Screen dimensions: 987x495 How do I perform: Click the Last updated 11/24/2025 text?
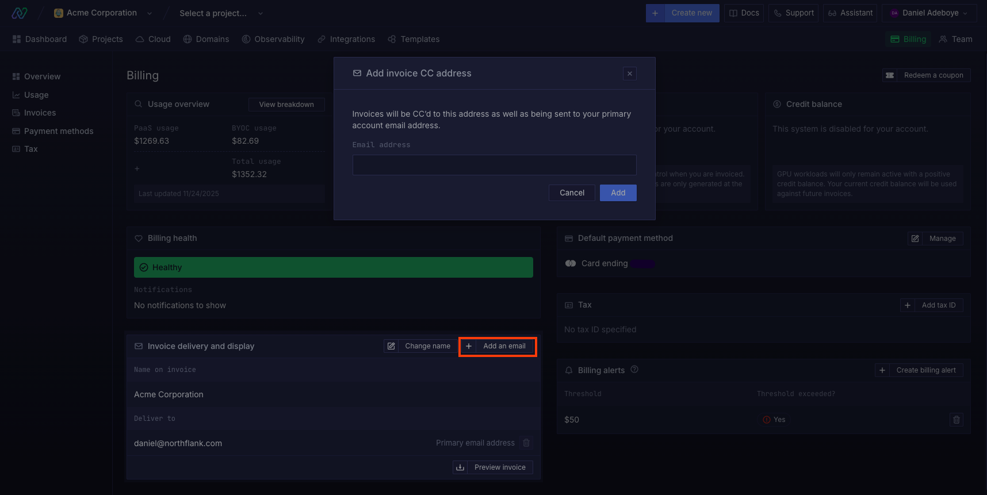click(179, 194)
